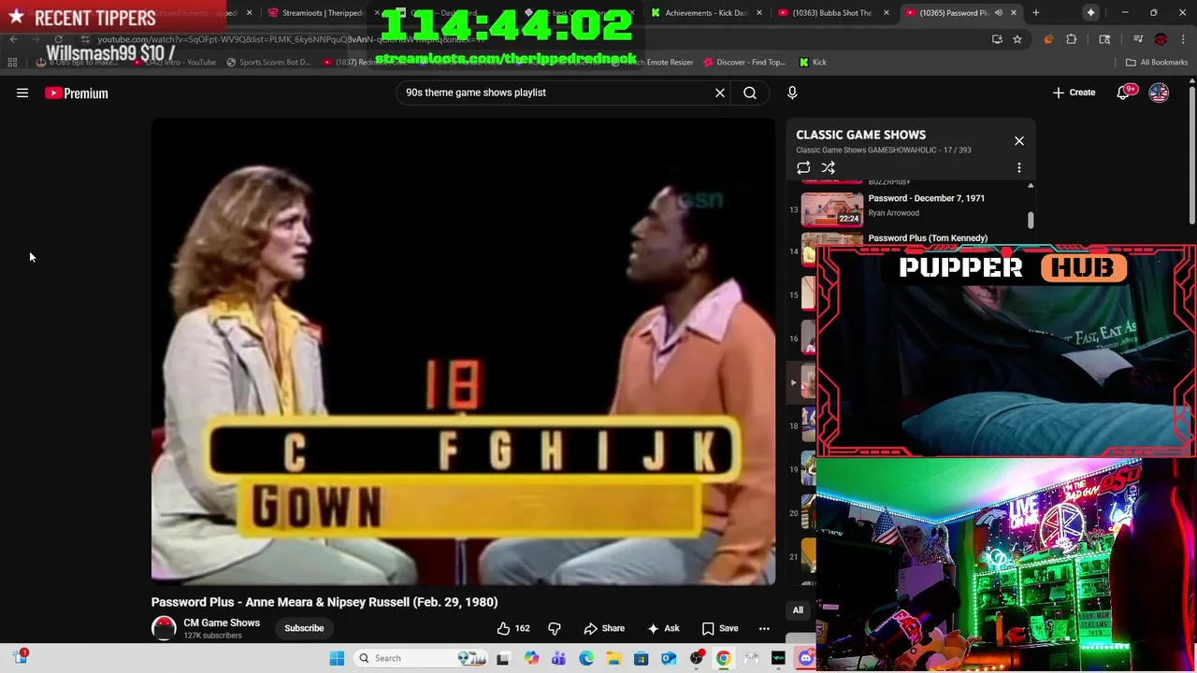The height and width of the screenshot is (673, 1197).
Task: Open the Kick bookmark
Action: tap(813, 63)
